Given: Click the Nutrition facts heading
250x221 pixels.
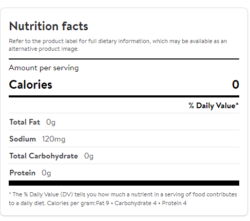Looking at the screenshot, I should tap(48, 26).
